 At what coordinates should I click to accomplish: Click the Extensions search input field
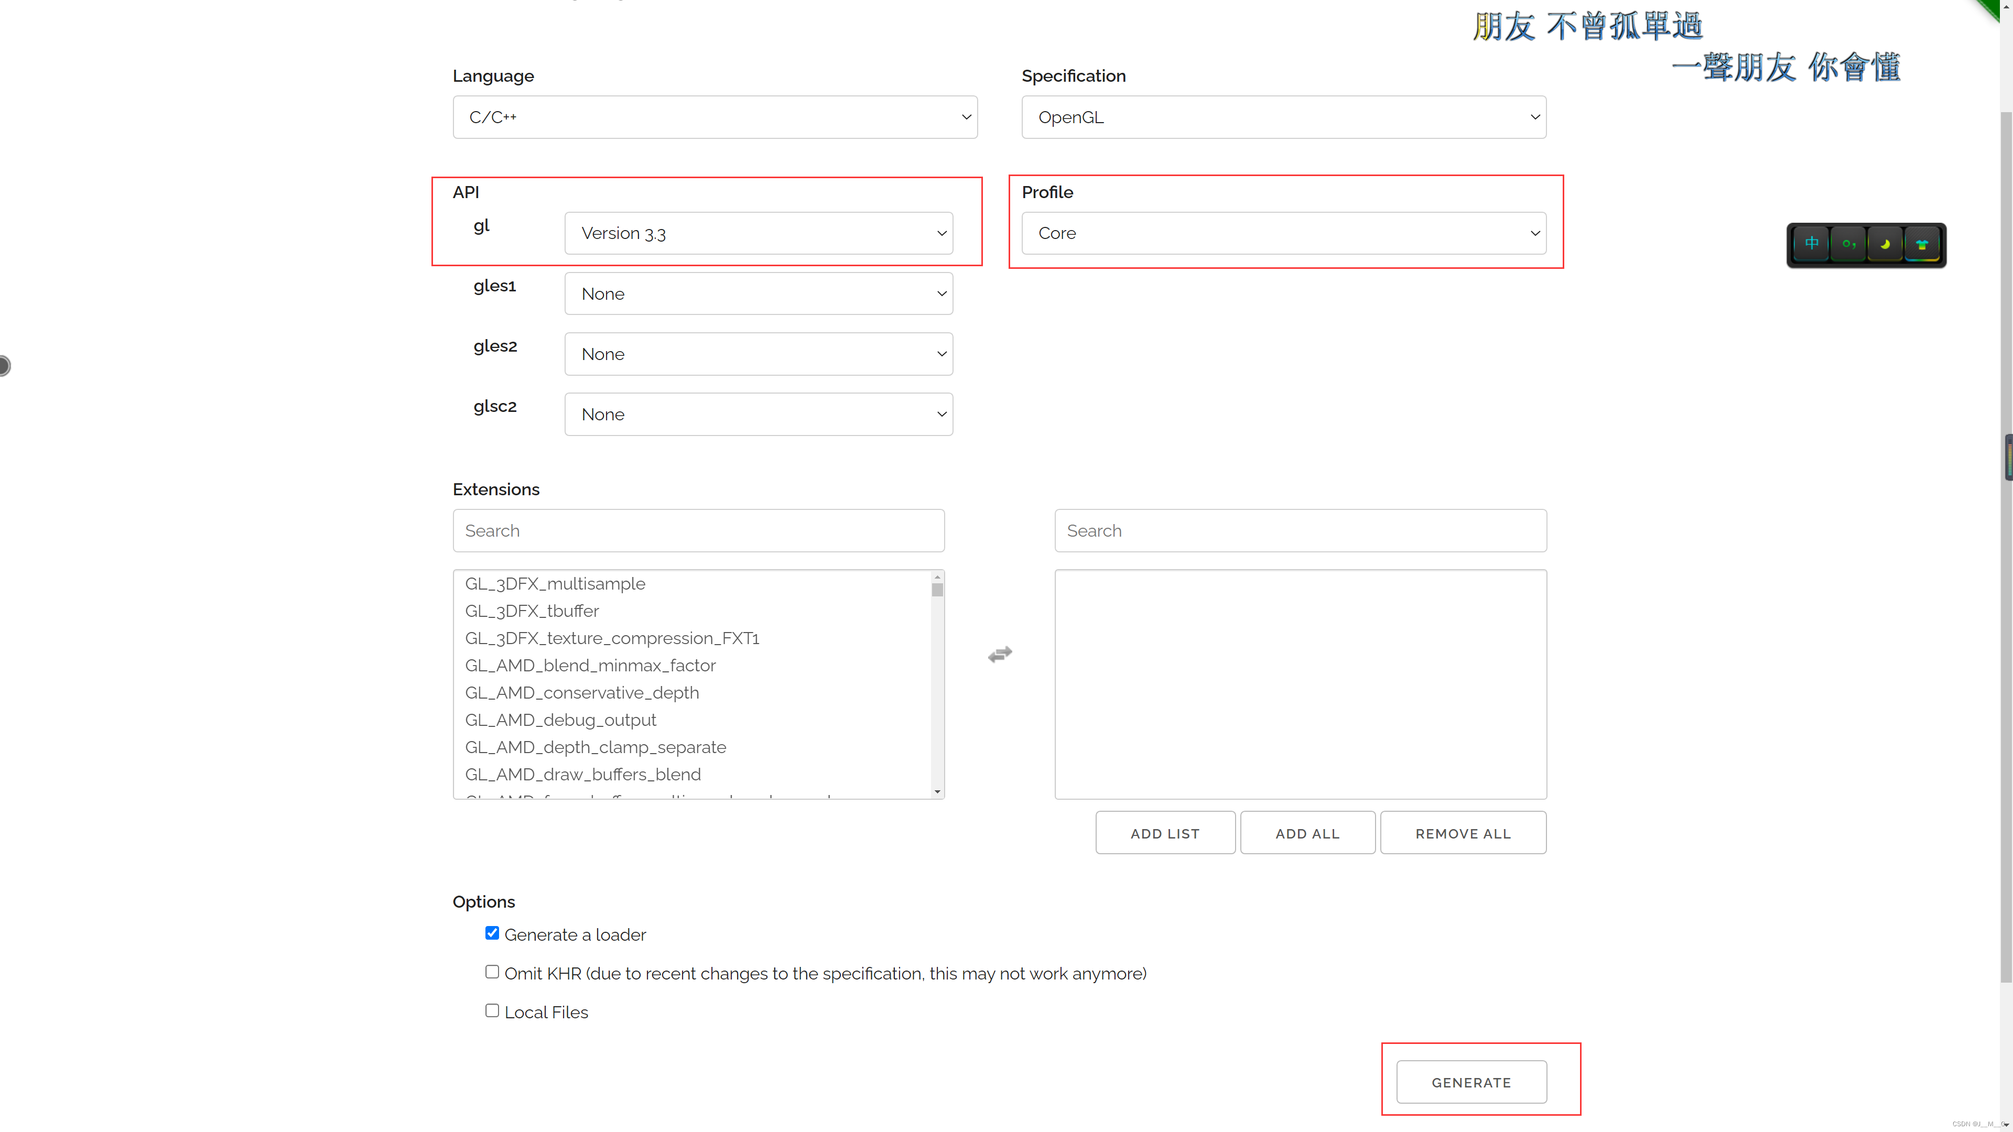coord(698,530)
